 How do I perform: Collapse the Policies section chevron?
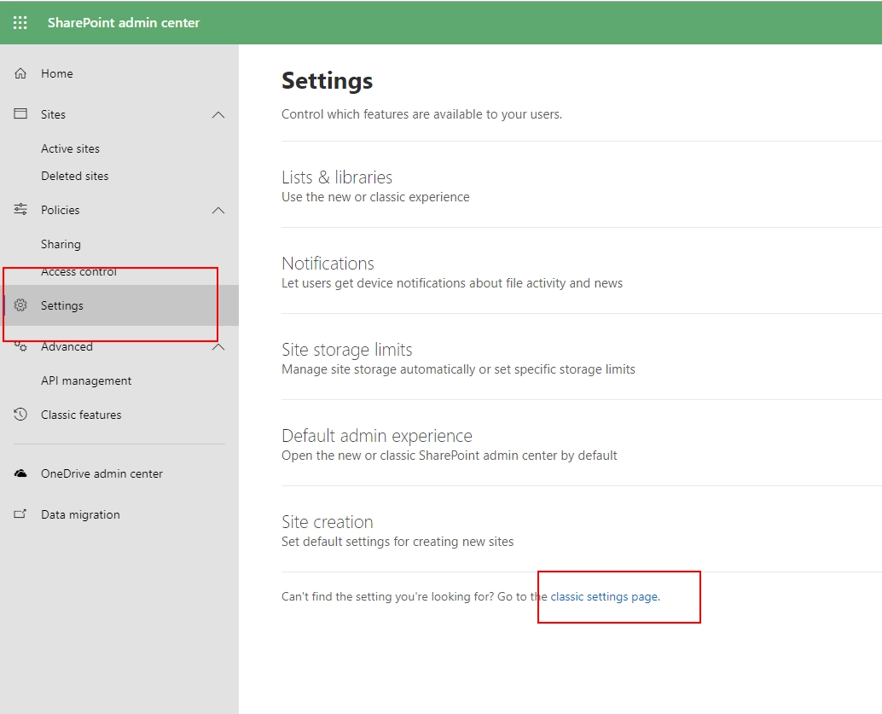tap(218, 211)
